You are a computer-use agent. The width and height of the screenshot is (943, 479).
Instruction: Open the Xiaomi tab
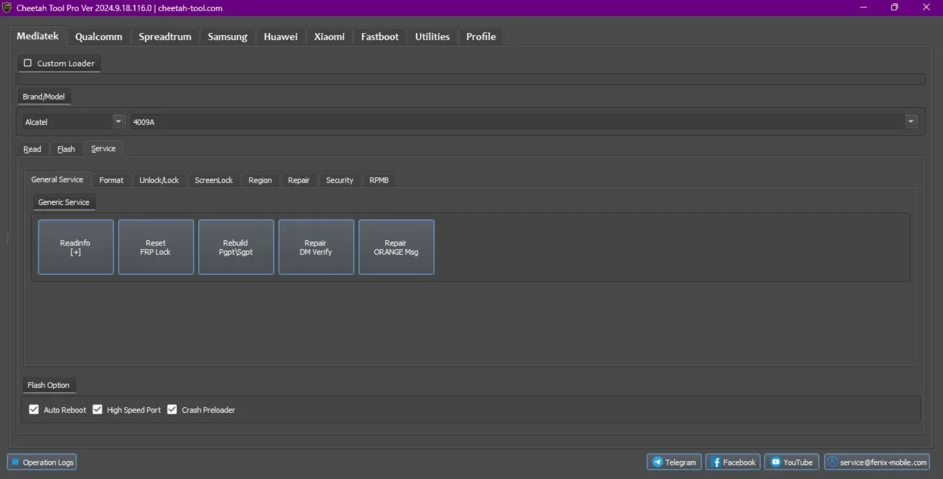click(x=329, y=37)
